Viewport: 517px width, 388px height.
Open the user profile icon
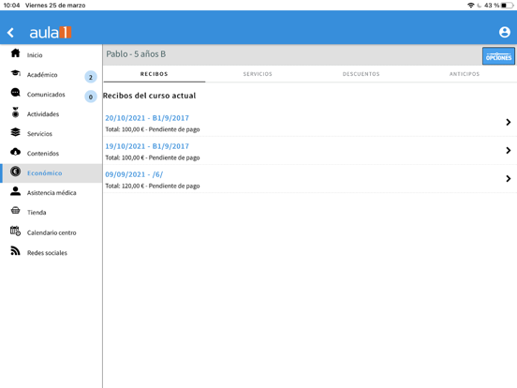[505, 32]
